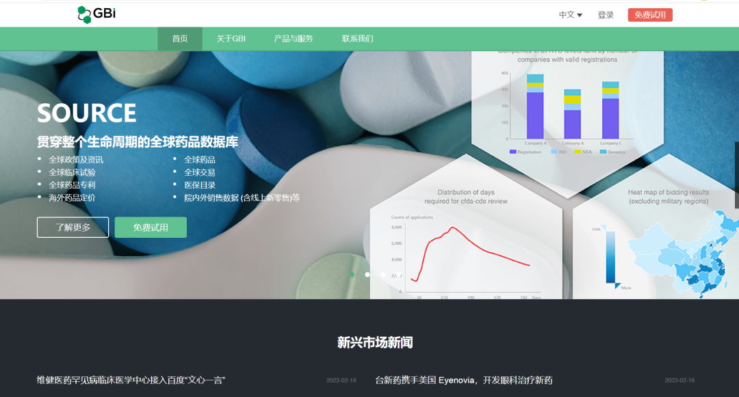Click the Registration legend swatch in bar chart
The height and width of the screenshot is (397, 739).
tap(513, 152)
